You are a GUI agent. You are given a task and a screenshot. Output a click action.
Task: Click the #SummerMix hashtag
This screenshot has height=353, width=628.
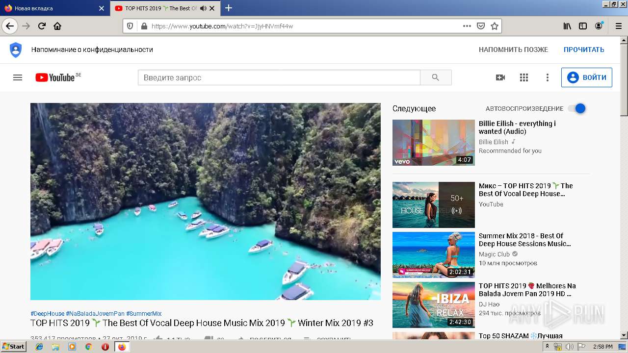click(144, 313)
